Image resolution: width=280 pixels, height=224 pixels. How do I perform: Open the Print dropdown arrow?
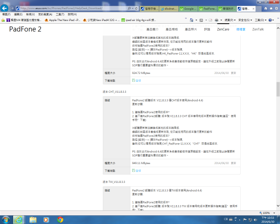(x=221, y=20)
